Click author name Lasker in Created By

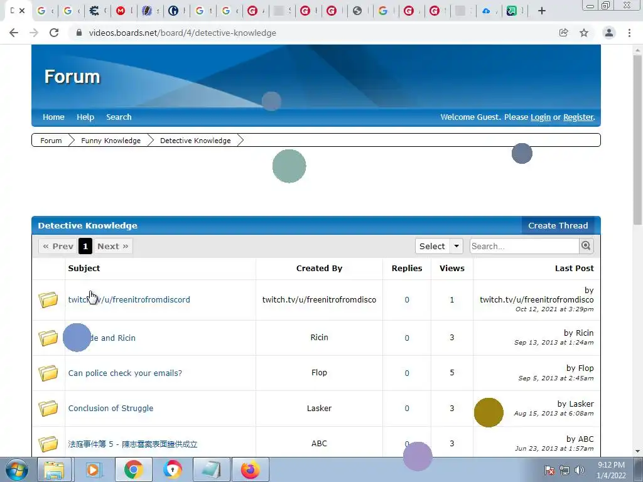pyautogui.click(x=319, y=408)
